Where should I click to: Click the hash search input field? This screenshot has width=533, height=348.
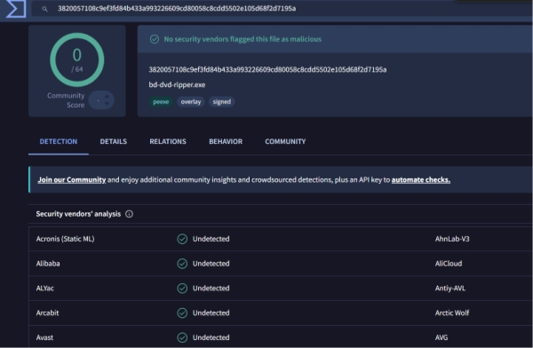tap(282, 8)
